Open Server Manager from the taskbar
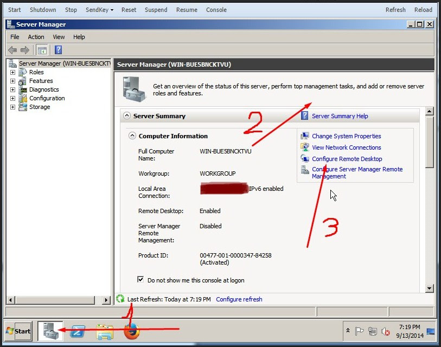Image resolution: width=441 pixels, height=347 pixels. coord(50,331)
